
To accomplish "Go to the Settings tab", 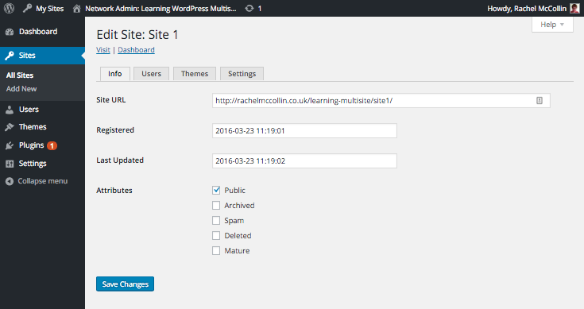I will pos(242,74).
